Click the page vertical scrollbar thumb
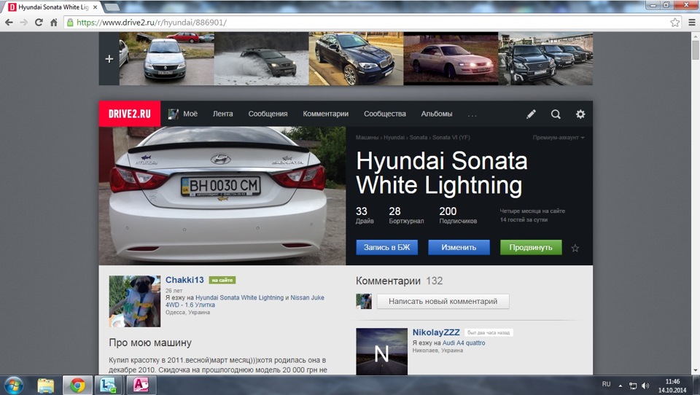The width and height of the screenshot is (700, 395). pos(695,50)
